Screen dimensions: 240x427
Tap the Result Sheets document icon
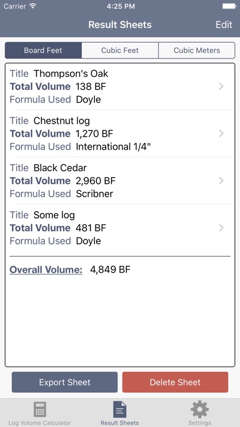pos(120,409)
